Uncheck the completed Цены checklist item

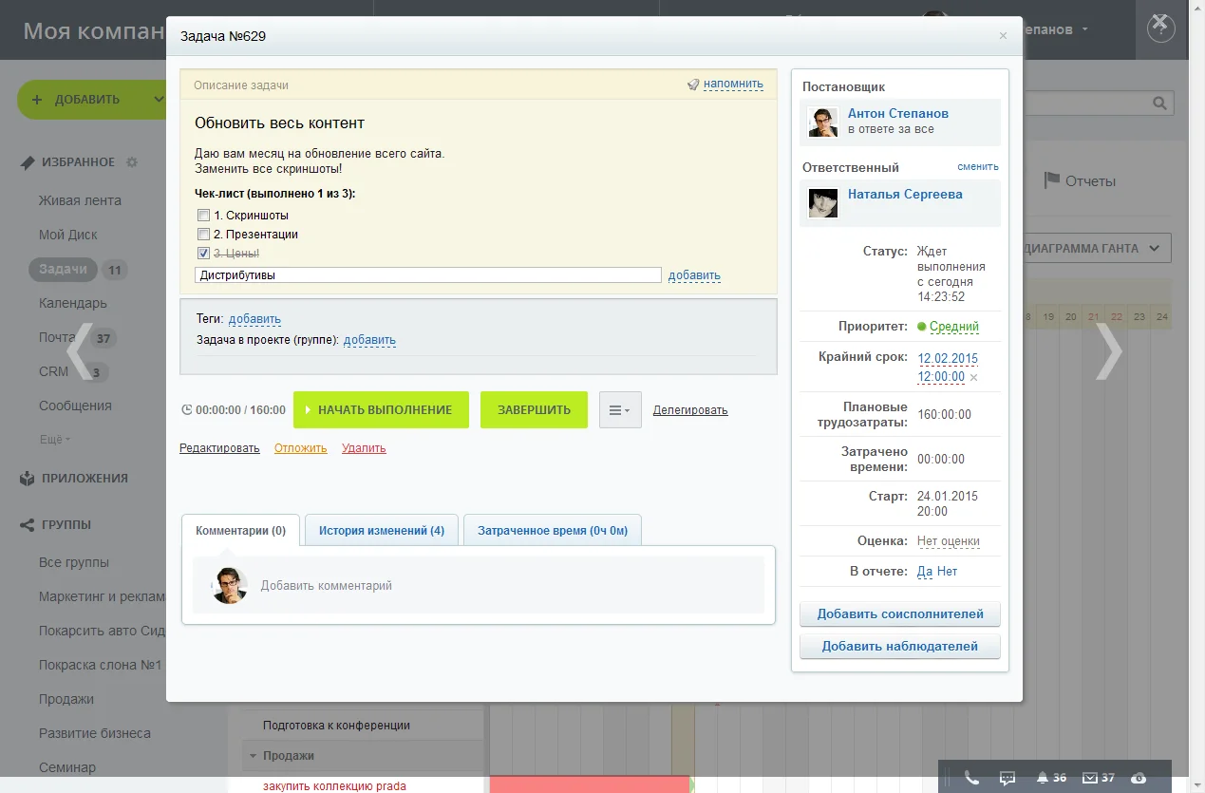tap(203, 253)
